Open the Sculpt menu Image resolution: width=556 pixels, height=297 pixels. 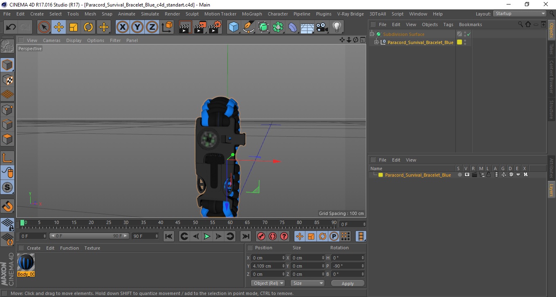192,14
